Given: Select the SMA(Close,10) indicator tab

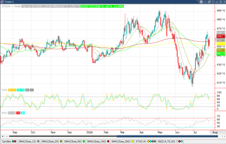Looking at the screenshot, I should pos(29,142).
